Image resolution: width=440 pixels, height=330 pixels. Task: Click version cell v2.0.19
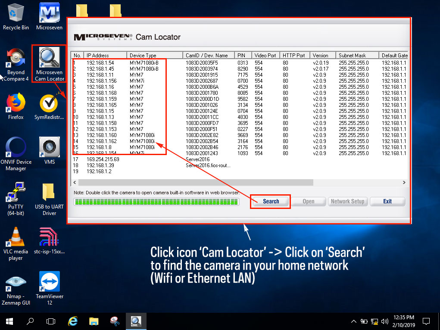coord(321,63)
